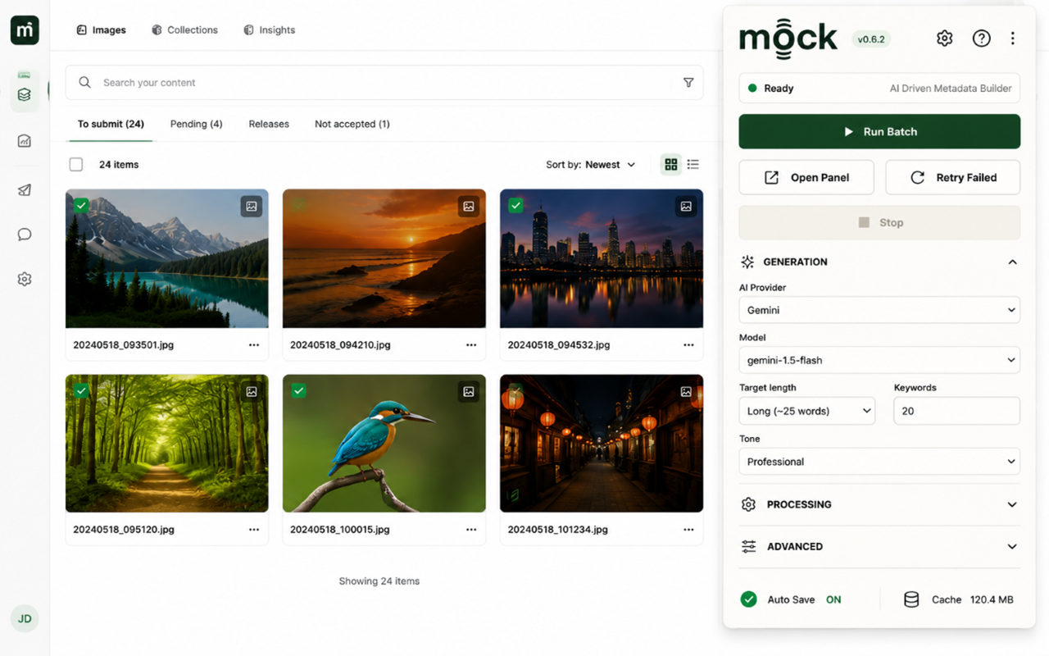The image size is (1049, 656).
Task: Click the green app logo in the sidebar
Action: 25,30
